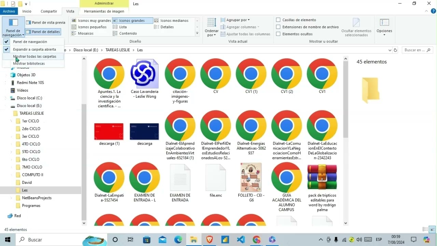This screenshot has width=437, height=246.
Task: Switch to Mosaicos view
Action: tap(82, 33)
